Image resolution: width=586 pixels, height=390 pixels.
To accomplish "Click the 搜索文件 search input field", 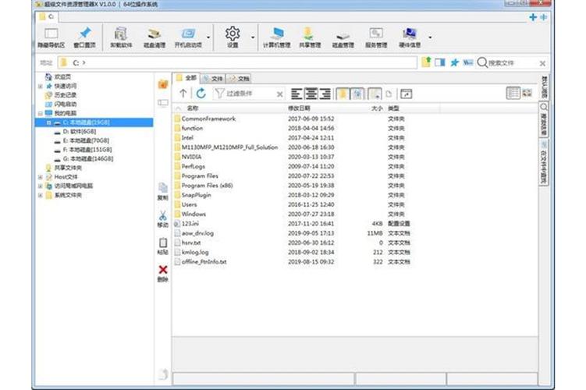I will [x=512, y=62].
